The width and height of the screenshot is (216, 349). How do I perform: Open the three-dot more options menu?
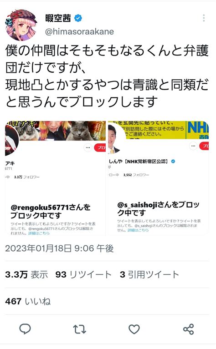204,18
